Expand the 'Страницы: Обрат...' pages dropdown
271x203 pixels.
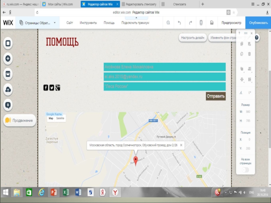[x=38, y=23]
